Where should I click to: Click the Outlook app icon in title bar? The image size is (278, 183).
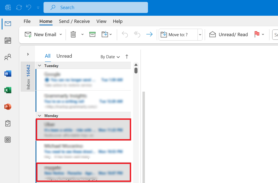8,7
